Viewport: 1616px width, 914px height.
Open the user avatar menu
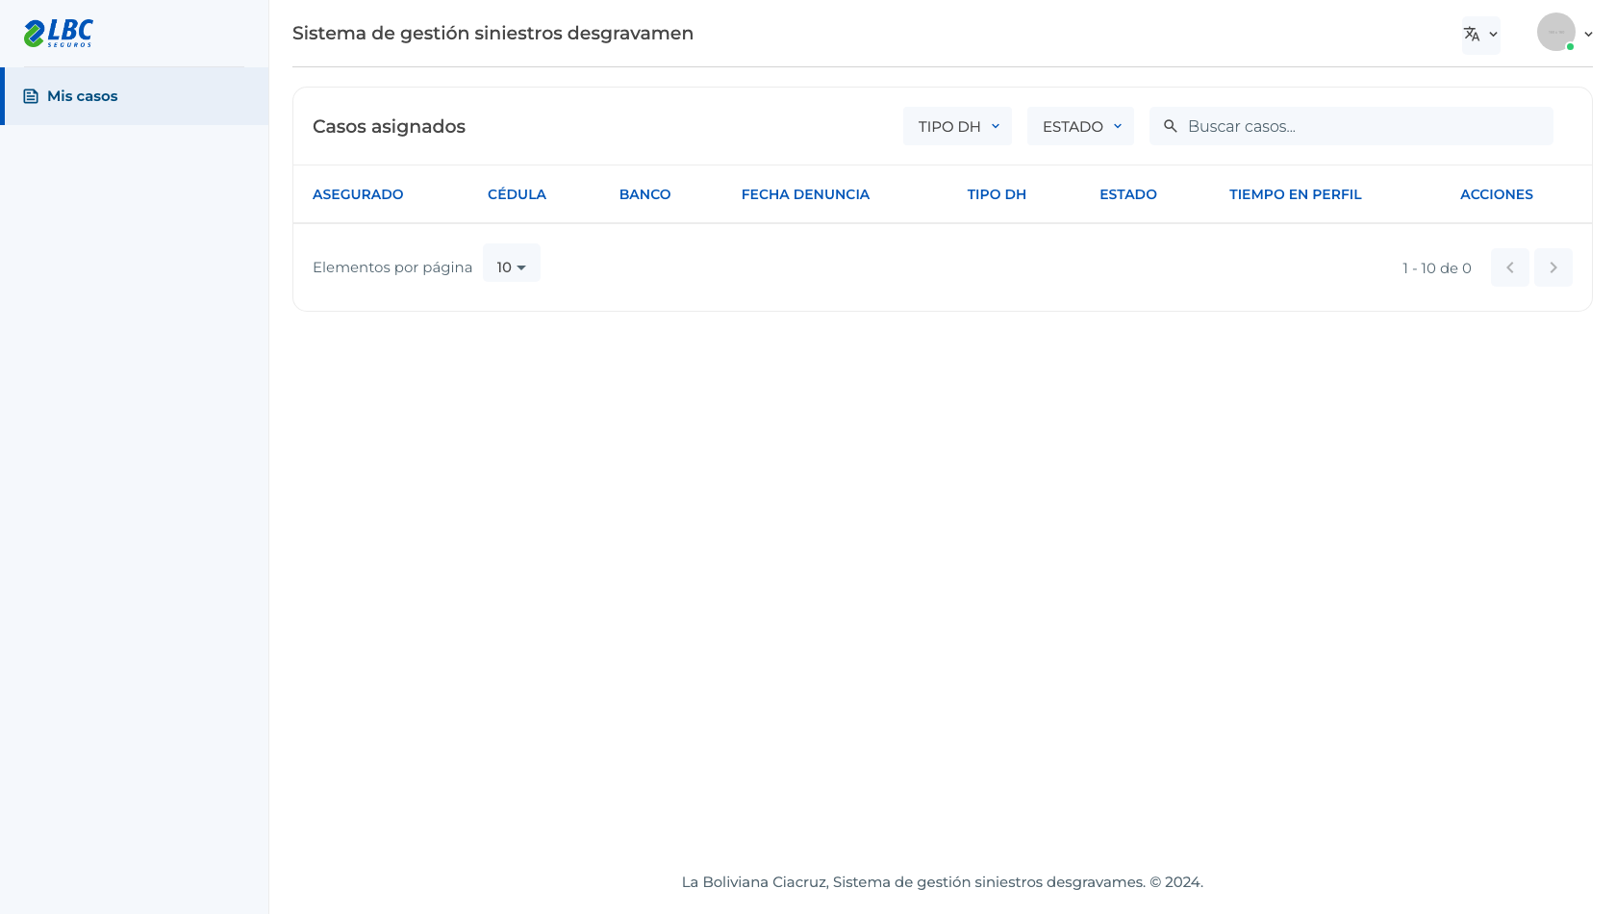(x=1555, y=33)
